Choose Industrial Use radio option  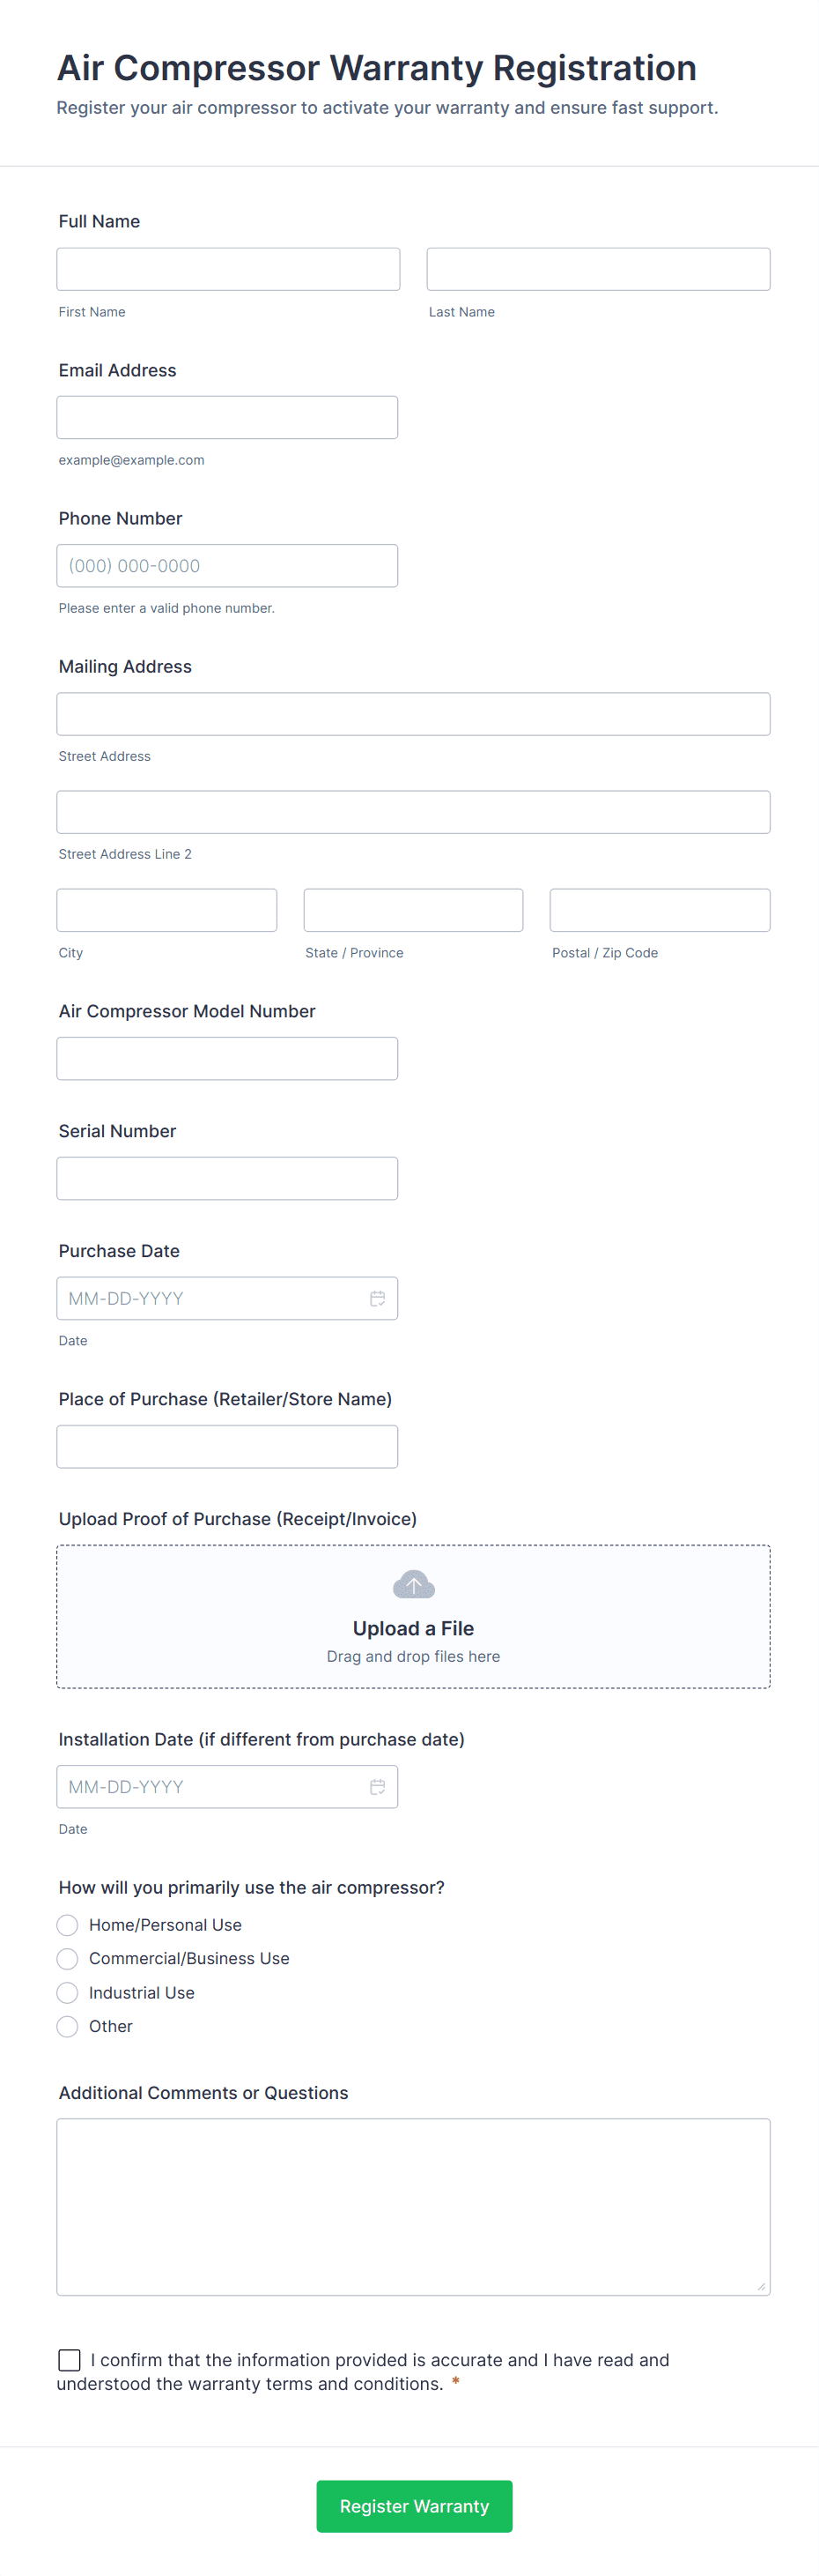[68, 1993]
